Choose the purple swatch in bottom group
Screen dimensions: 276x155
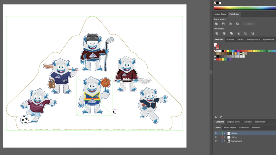coord(230,59)
